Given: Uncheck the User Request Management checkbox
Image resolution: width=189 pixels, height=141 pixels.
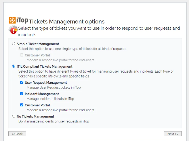Looking at the screenshot, I should [22, 83].
